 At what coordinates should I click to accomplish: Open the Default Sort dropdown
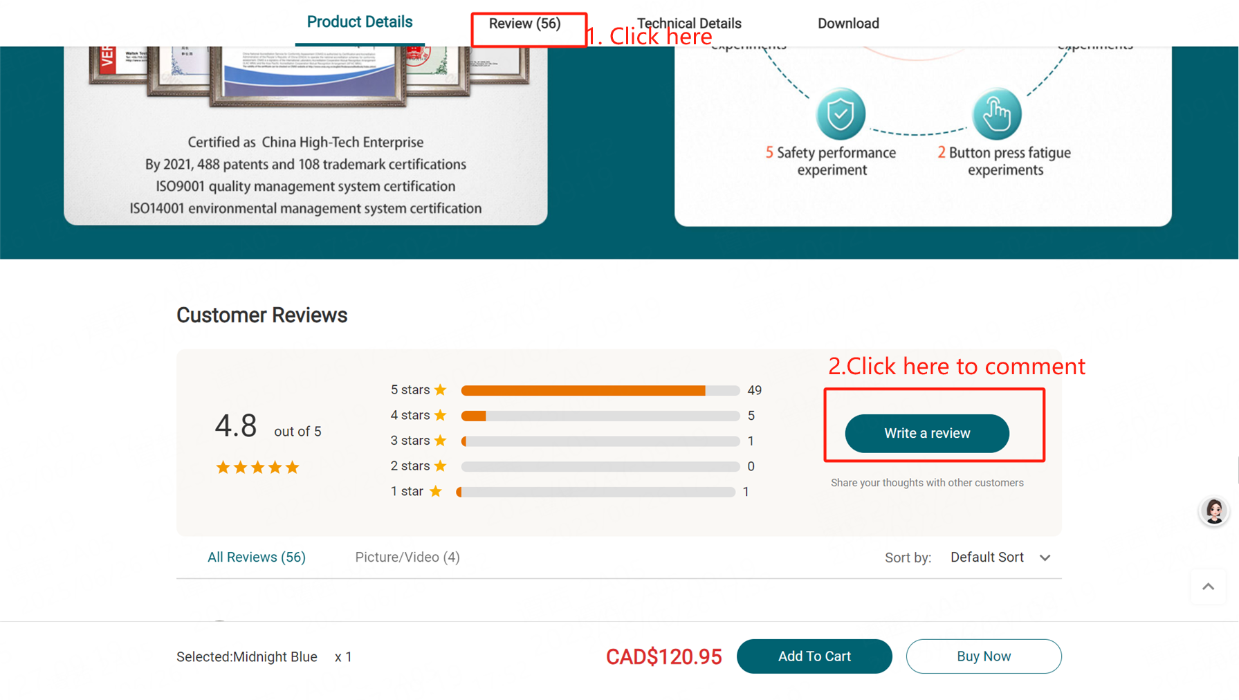click(x=987, y=558)
